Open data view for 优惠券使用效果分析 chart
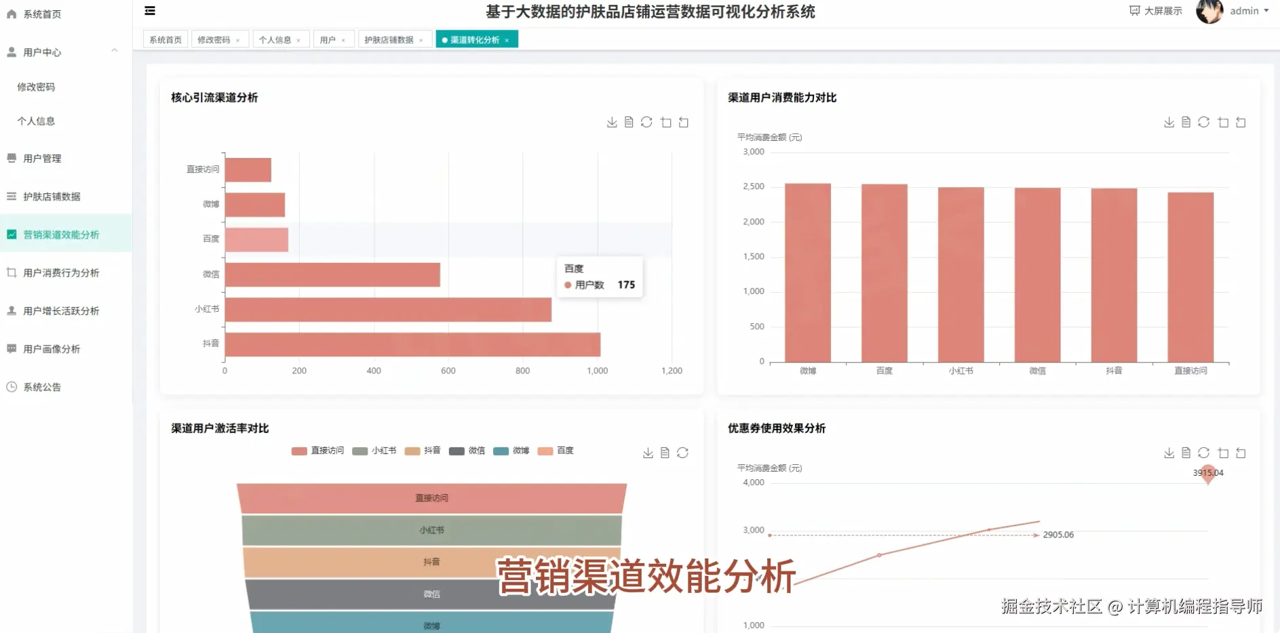This screenshot has width=1280, height=633. (x=1186, y=453)
